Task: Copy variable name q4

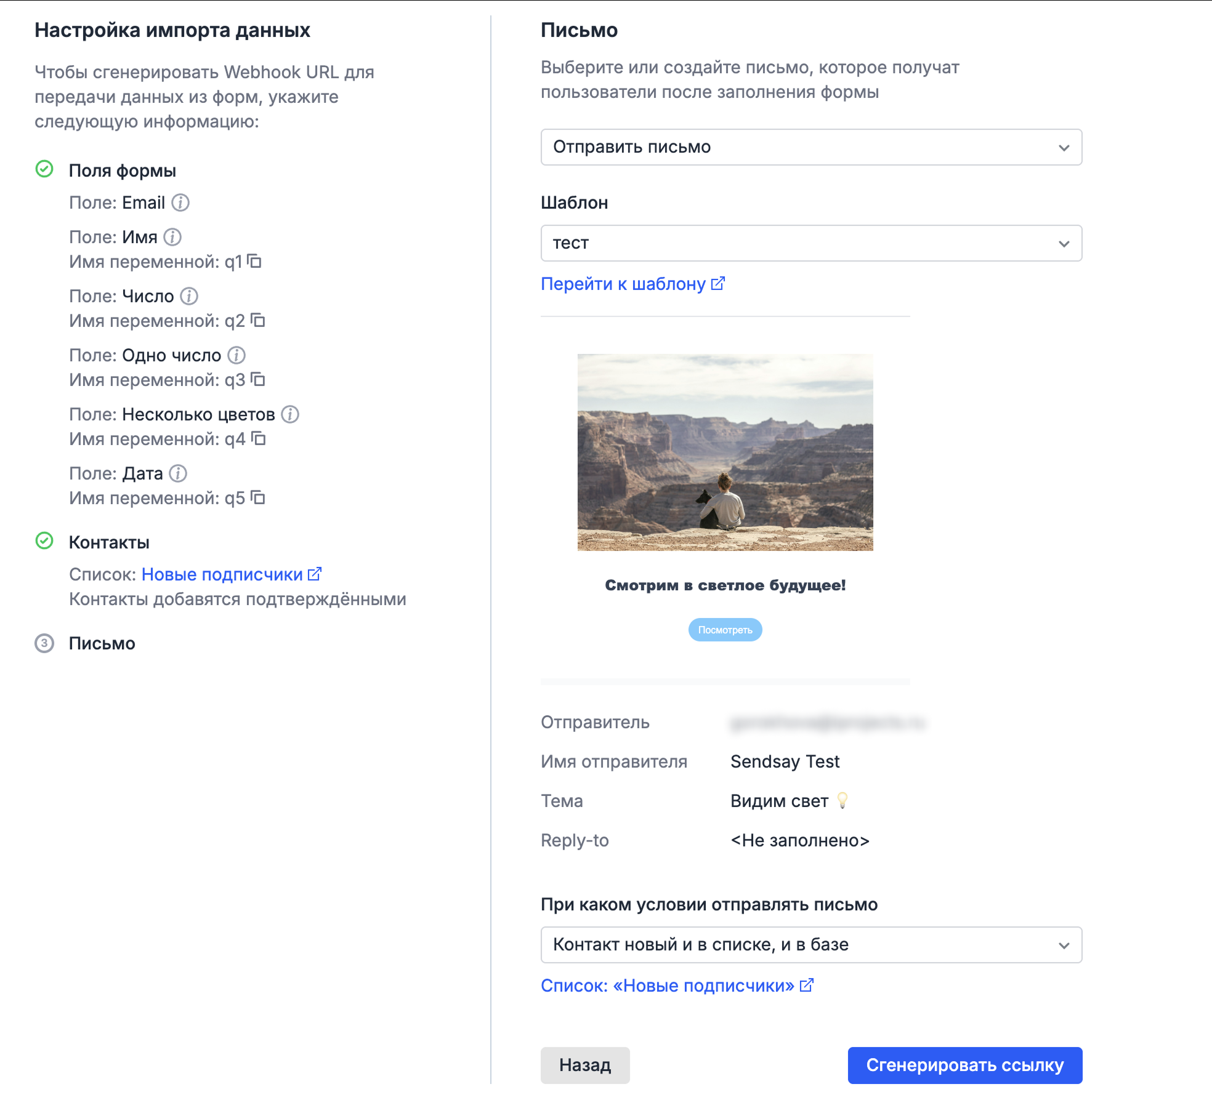Action: pyautogui.click(x=258, y=439)
